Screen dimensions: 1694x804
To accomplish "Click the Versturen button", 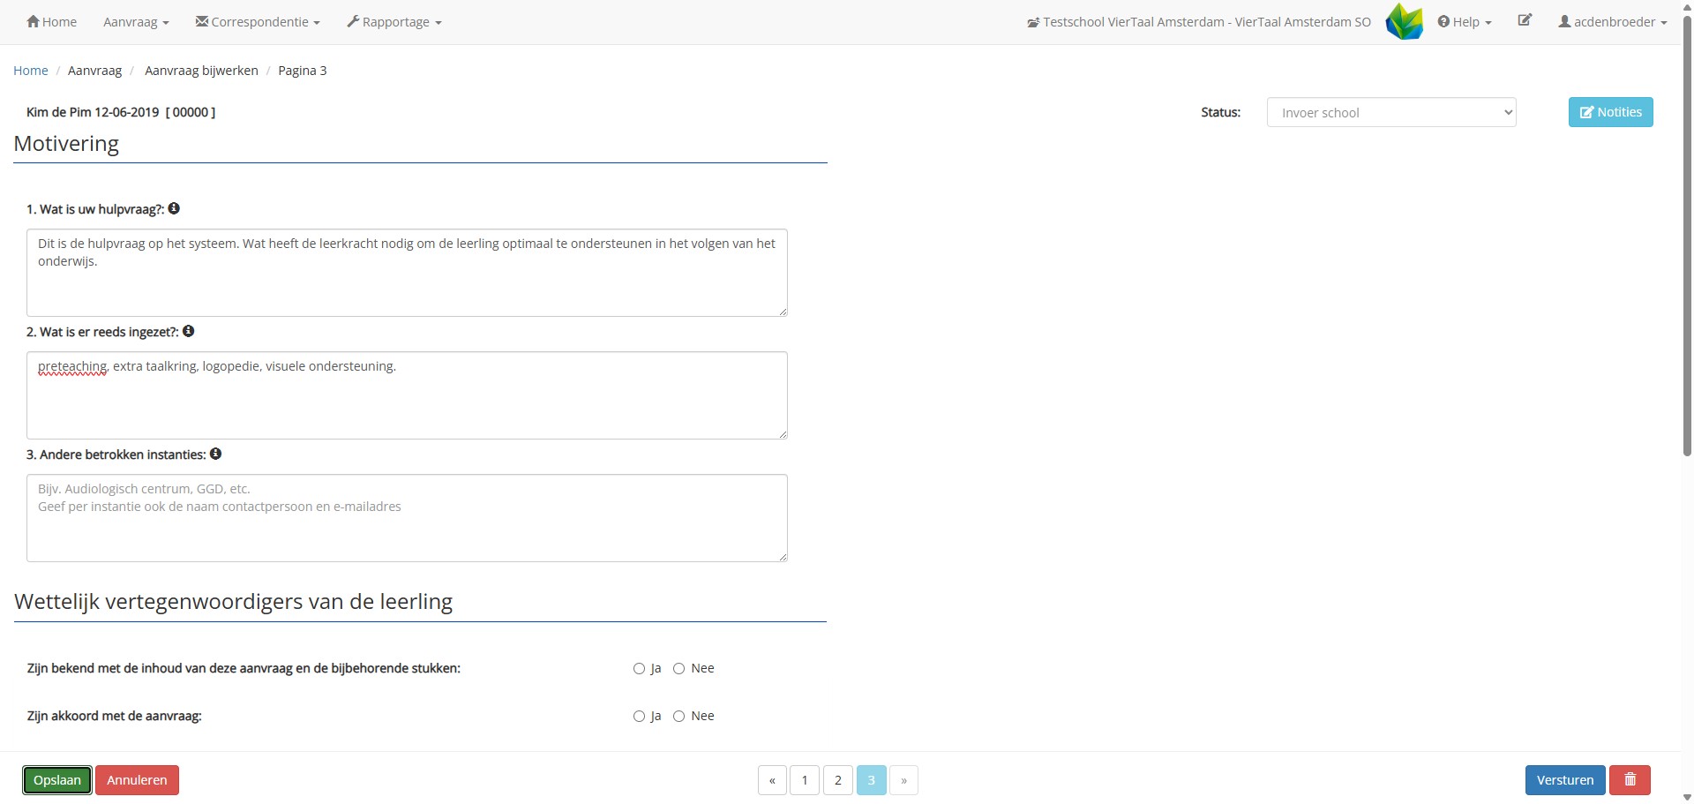I will pyautogui.click(x=1565, y=780).
